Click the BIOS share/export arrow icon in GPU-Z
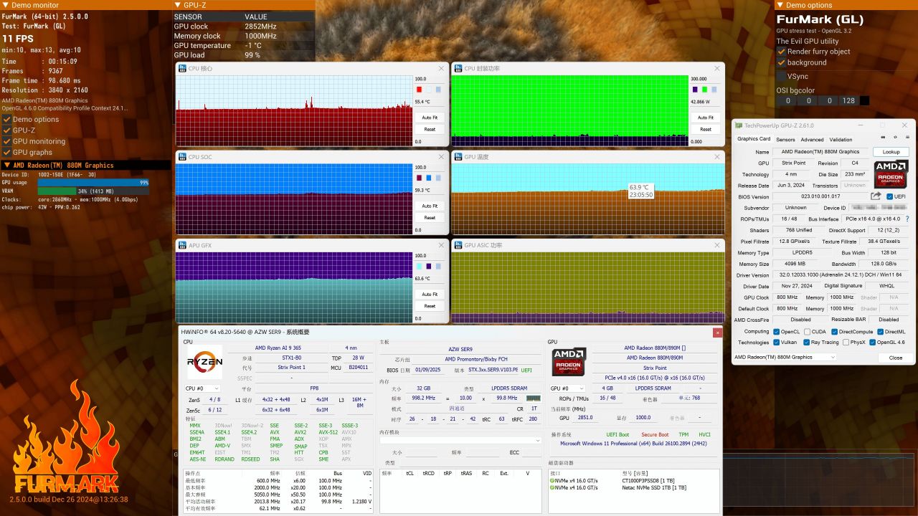 (876, 196)
